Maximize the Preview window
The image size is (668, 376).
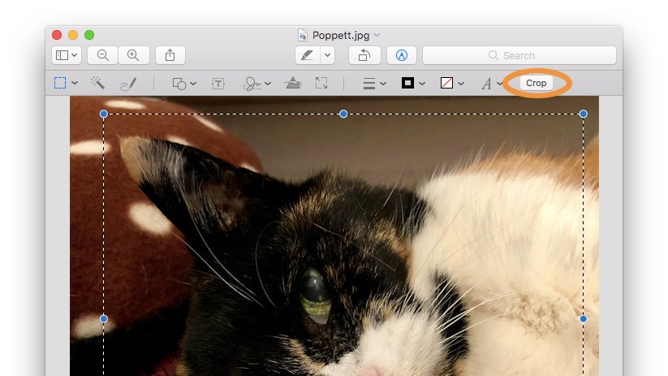coord(89,35)
